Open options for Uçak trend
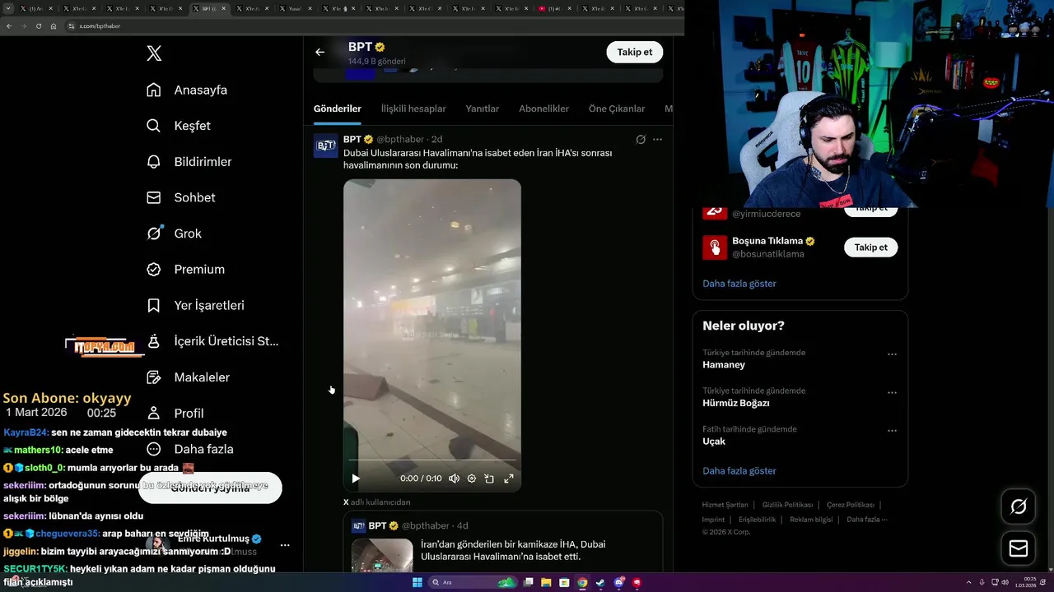 point(892,431)
